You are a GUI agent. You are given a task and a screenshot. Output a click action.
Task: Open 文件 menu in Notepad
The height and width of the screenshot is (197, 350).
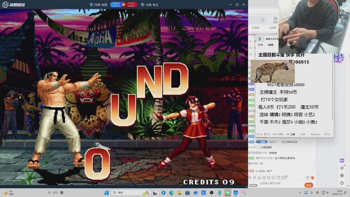260,45
